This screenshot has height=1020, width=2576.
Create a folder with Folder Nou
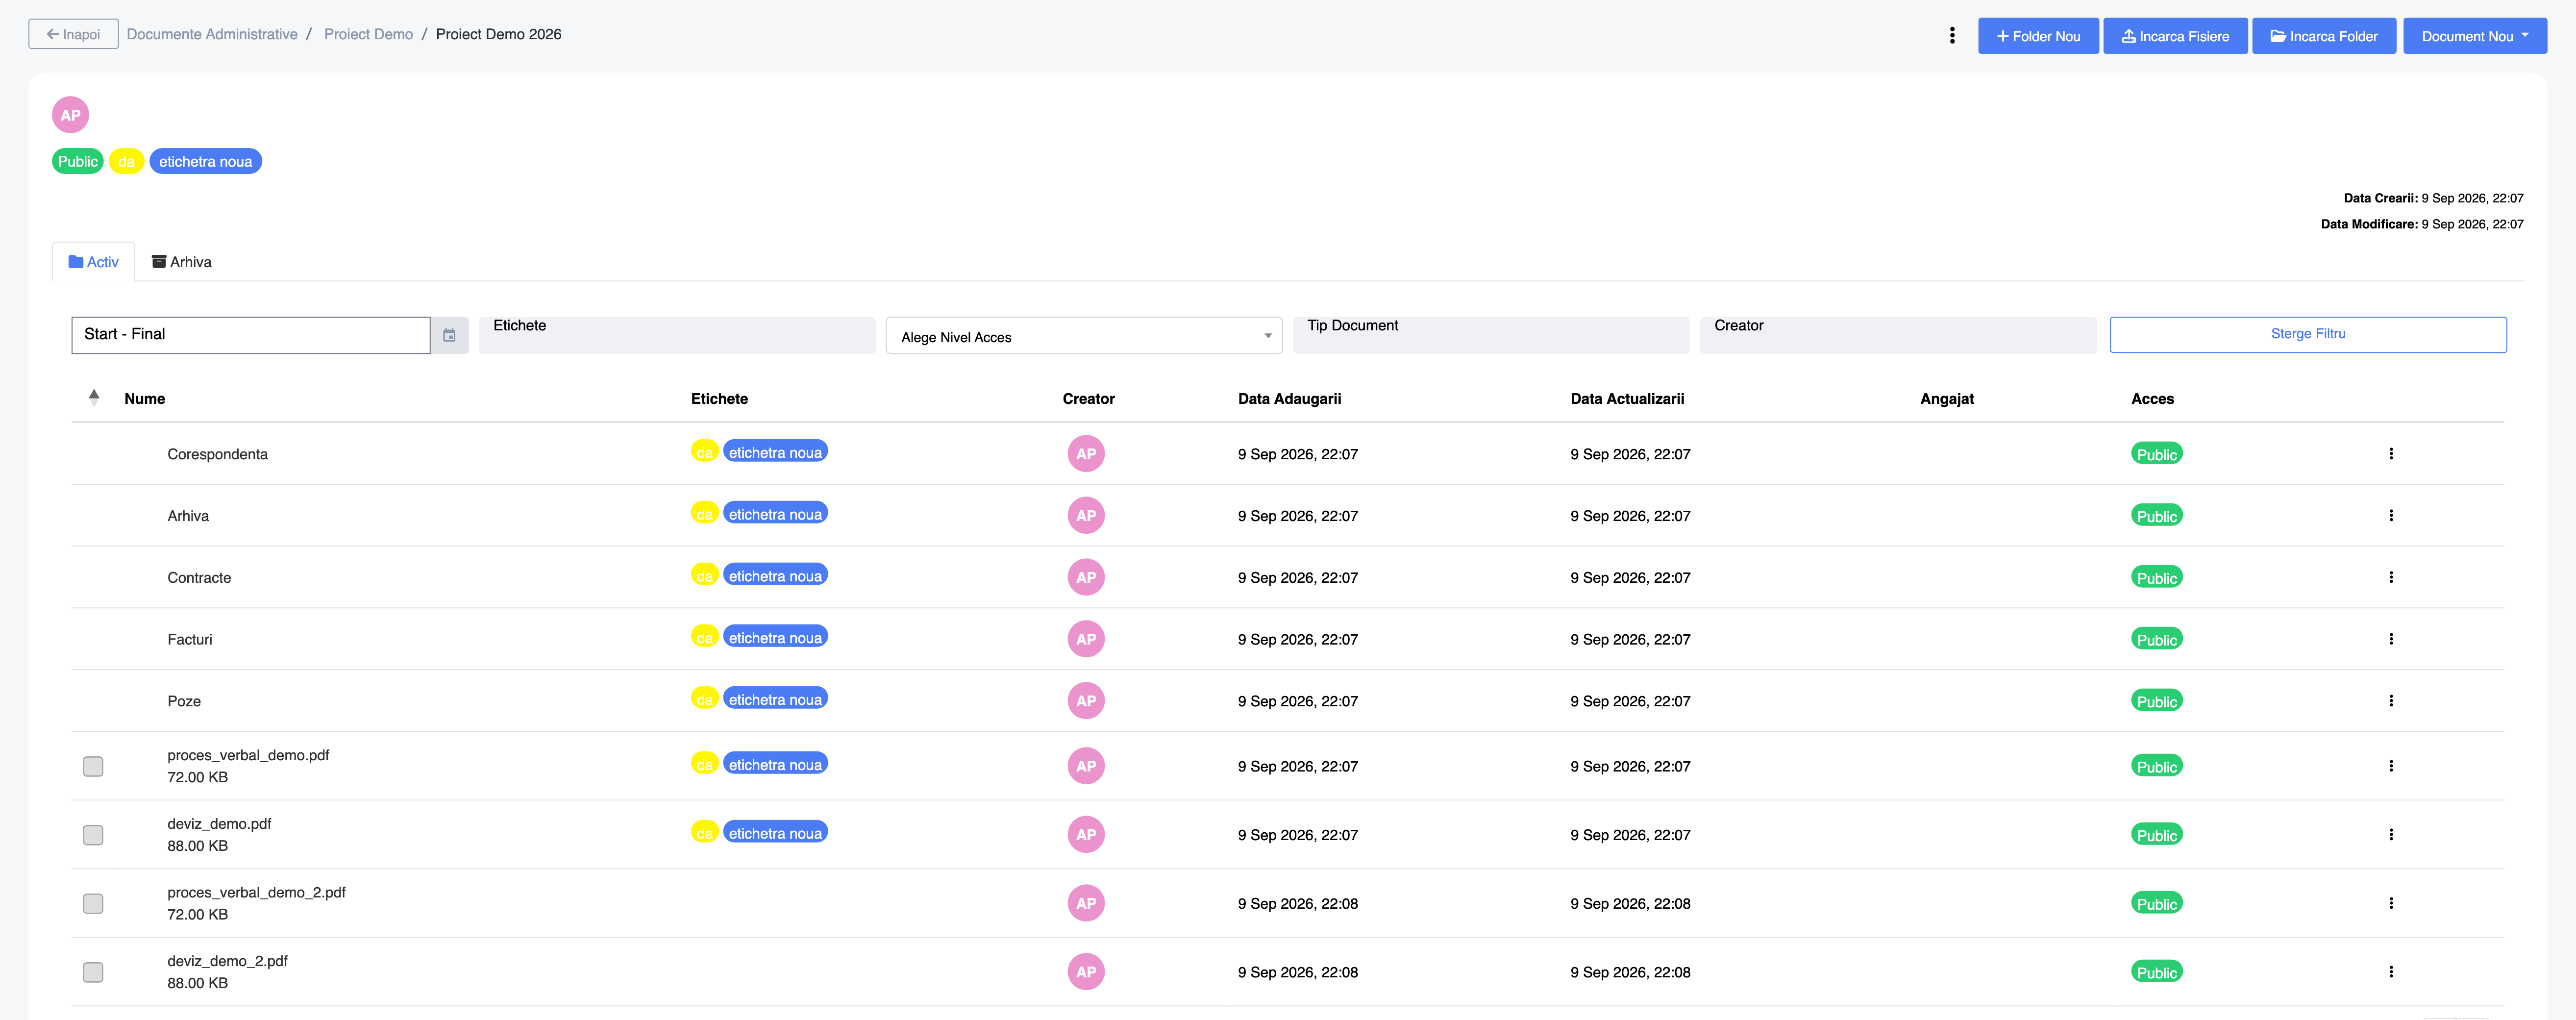click(x=2038, y=36)
